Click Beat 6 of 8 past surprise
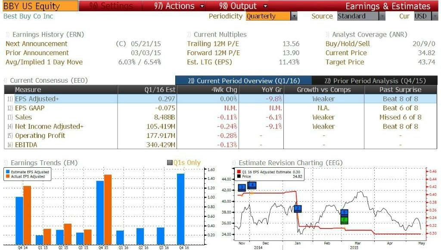The width and height of the screenshot is (441, 250). tap(401, 108)
